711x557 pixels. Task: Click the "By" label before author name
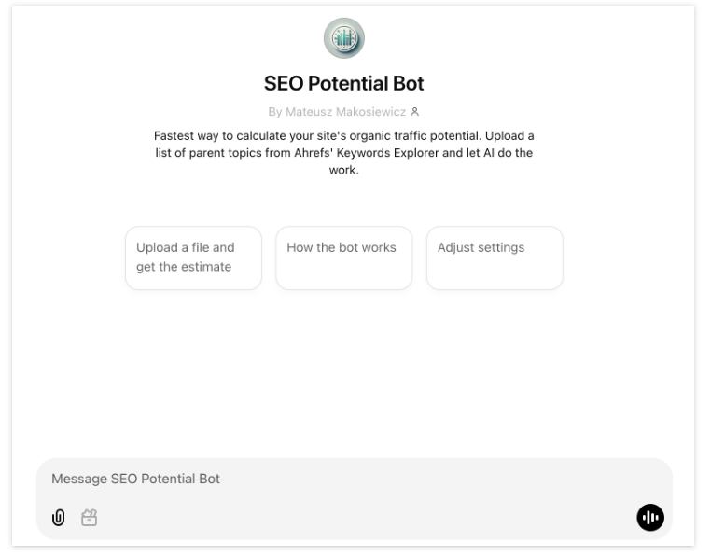coord(274,112)
